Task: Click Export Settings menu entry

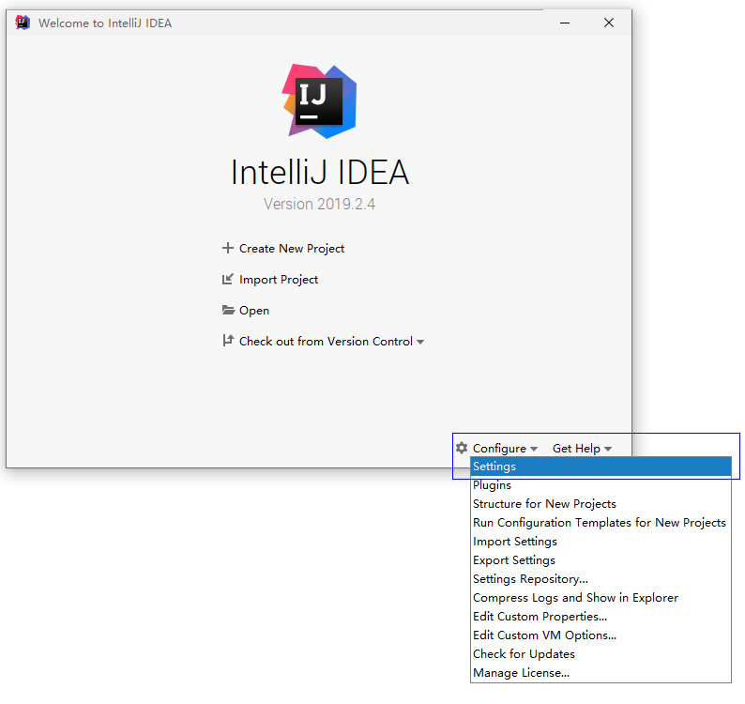Action: (x=601, y=560)
